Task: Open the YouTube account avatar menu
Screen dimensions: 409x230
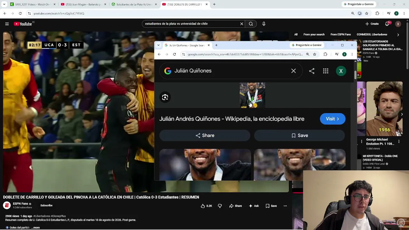Action: [x=398, y=24]
